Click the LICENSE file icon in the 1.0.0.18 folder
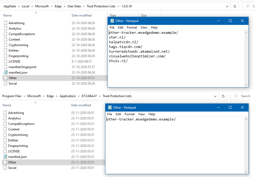Screen dimensions: 255x177 (6, 61)
